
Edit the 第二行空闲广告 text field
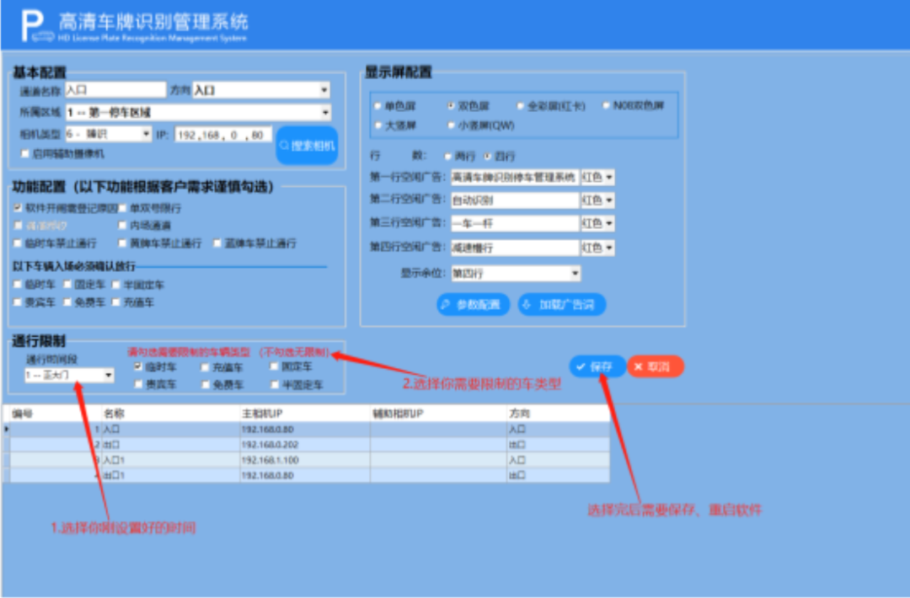(515, 200)
